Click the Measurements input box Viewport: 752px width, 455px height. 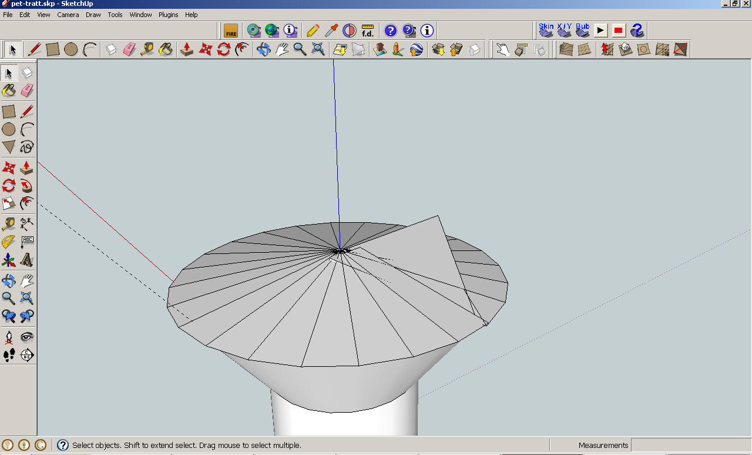pos(690,445)
